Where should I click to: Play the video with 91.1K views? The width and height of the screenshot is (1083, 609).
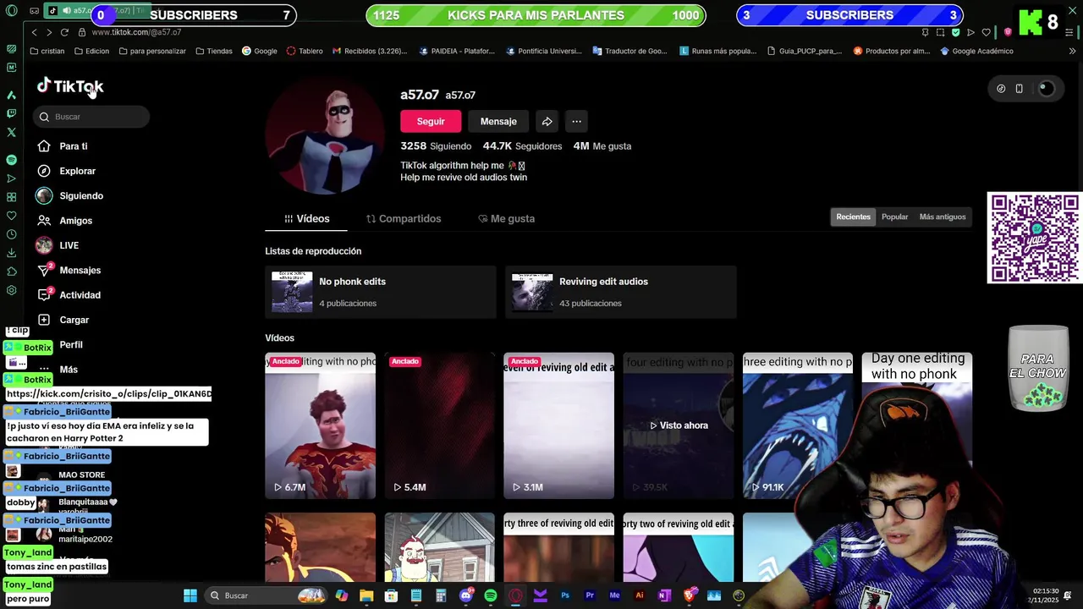click(x=797, y=425)
